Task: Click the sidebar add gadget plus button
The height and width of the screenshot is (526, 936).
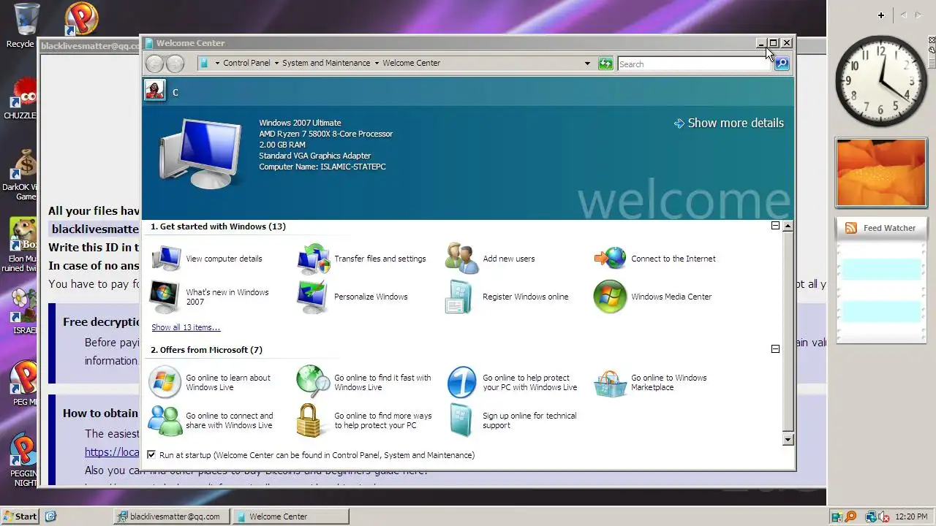Action: 881,15
